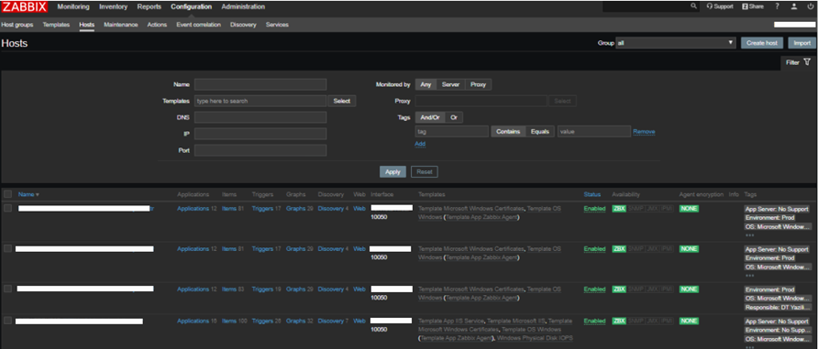818x349 pixels.
Task: Open Discovery 7 link
Action: coord(331,321)
